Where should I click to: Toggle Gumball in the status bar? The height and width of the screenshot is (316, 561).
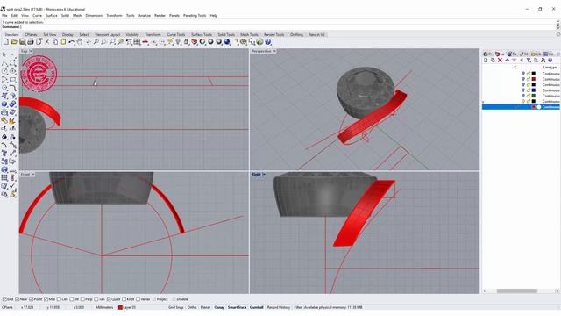coord(257,307)
